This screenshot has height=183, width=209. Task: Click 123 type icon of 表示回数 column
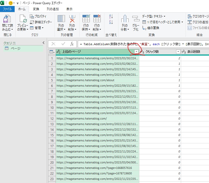pyautogui.click(x=183, y=52)
